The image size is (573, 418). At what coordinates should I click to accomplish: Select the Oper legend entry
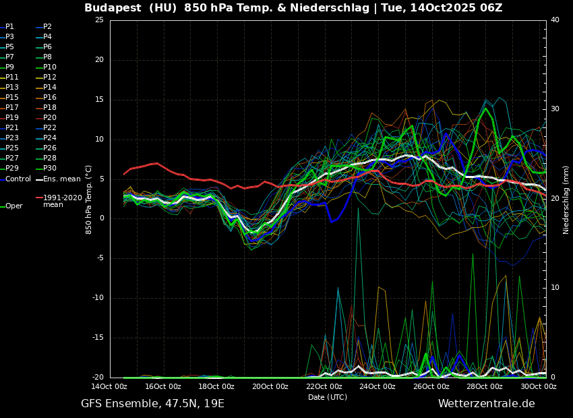coord(14,206)
